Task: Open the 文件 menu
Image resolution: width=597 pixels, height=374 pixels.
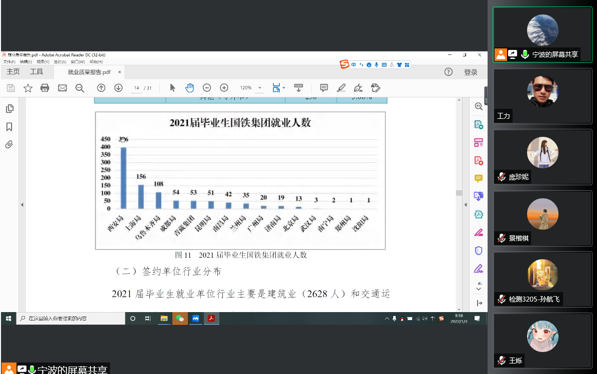Action: pos(9,62)
